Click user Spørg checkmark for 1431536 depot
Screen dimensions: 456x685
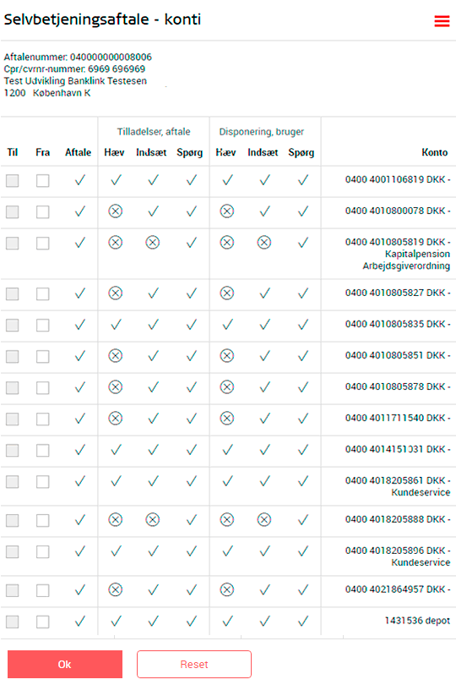click(303, 621)
